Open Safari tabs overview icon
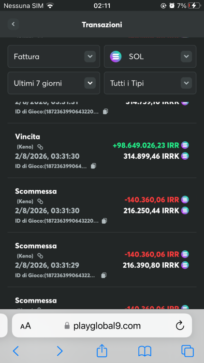204x363 pixels. [x=188, y=351]
